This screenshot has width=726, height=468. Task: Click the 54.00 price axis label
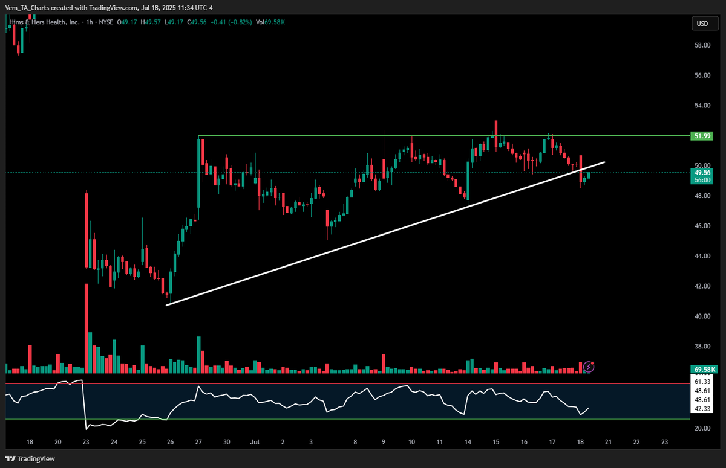click(x=702, y=106)
